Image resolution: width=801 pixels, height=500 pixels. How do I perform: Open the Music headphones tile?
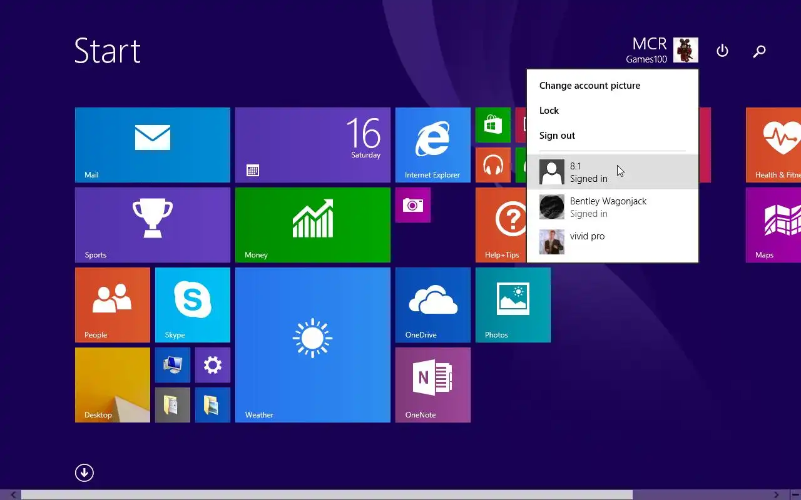(x=493, y=165)
